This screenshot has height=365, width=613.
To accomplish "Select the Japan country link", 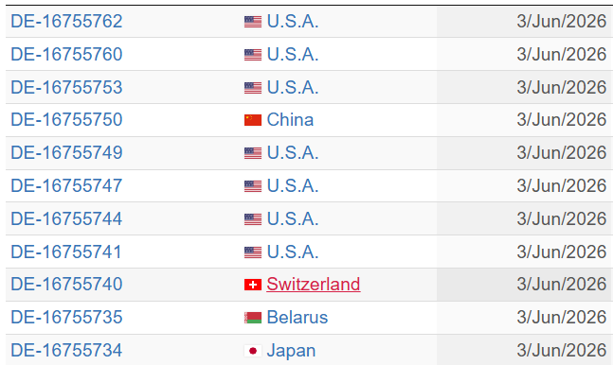I will [x=291, y=351].
